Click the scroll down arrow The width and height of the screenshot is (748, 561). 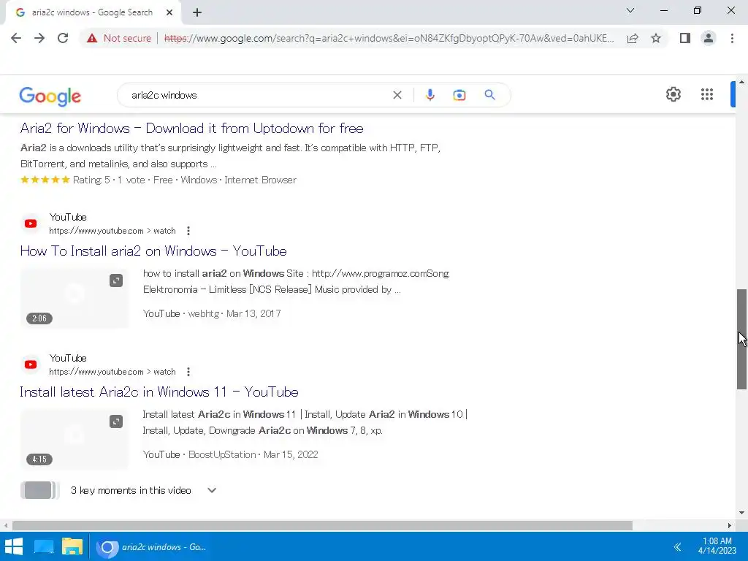[x=742, y=513]
